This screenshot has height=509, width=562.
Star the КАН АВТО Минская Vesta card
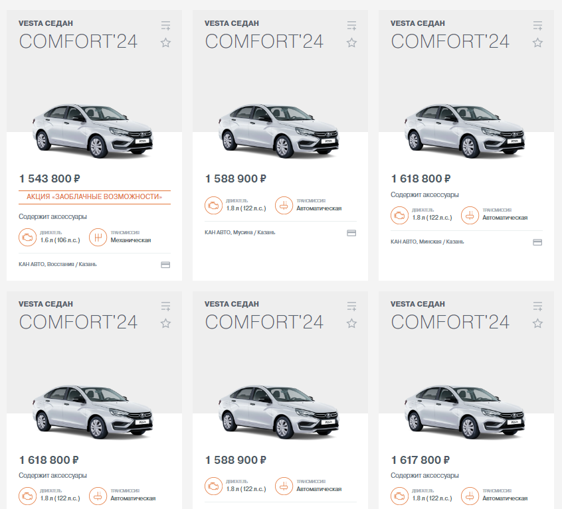coord(537,43)
